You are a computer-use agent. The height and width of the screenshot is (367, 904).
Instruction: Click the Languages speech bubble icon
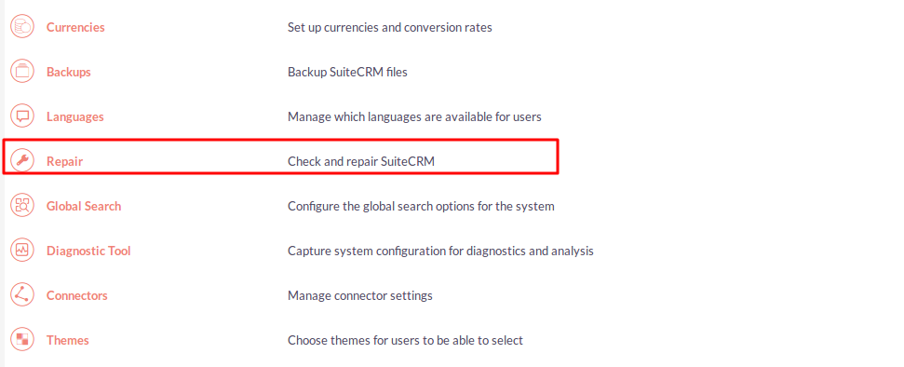pyautogui.click(x=22, y=116)
